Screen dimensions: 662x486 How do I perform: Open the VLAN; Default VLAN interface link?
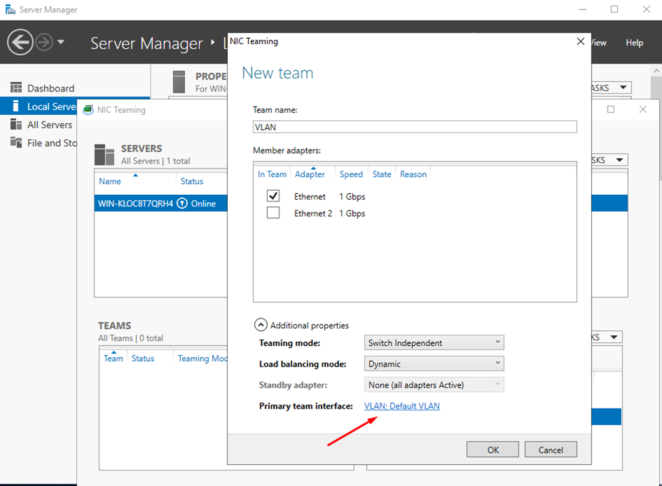pos(402,405)
